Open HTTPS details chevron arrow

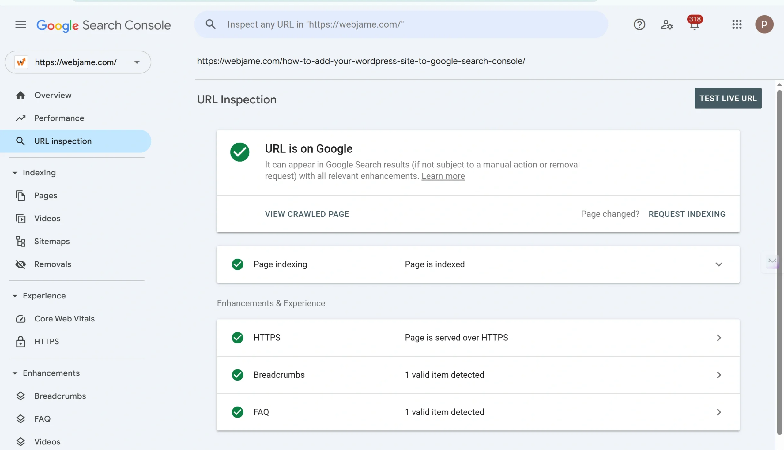(x=719, y=337)
